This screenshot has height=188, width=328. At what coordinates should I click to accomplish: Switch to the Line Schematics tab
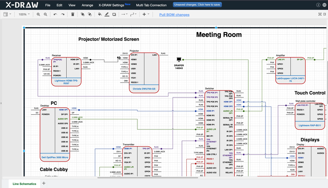(x=24, y=184)
